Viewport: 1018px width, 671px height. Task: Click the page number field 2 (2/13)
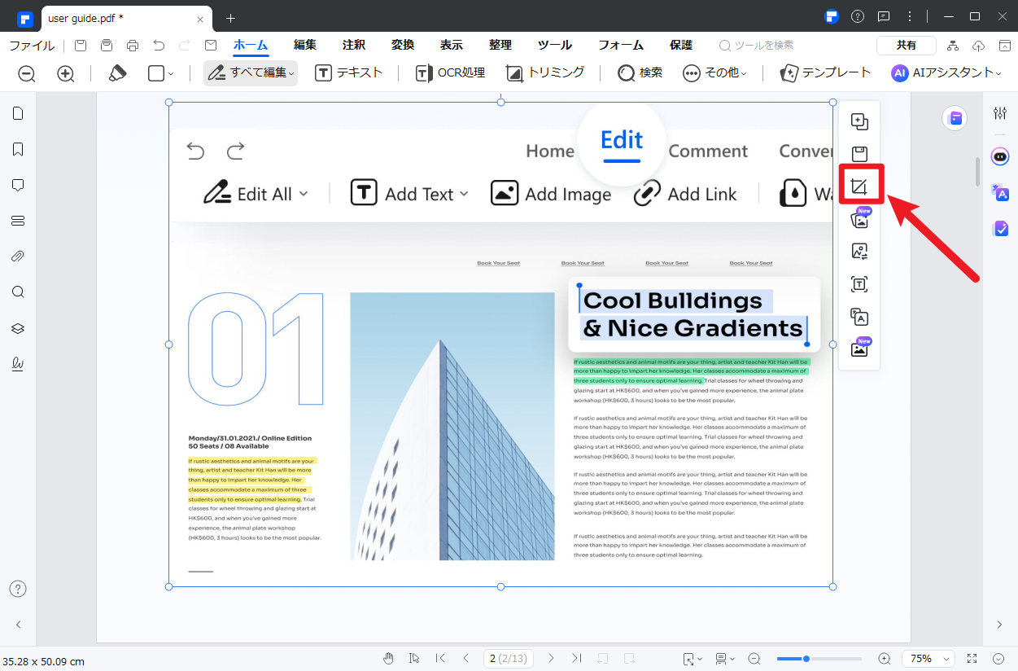tap(509, 658)
